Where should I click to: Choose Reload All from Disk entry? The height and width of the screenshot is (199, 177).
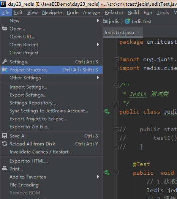[51, 144]
